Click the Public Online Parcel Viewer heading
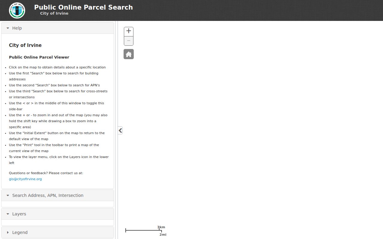Image resolution: width=383 pixels, height=239 pixels. pyautogui.click(x=39, y=57)
